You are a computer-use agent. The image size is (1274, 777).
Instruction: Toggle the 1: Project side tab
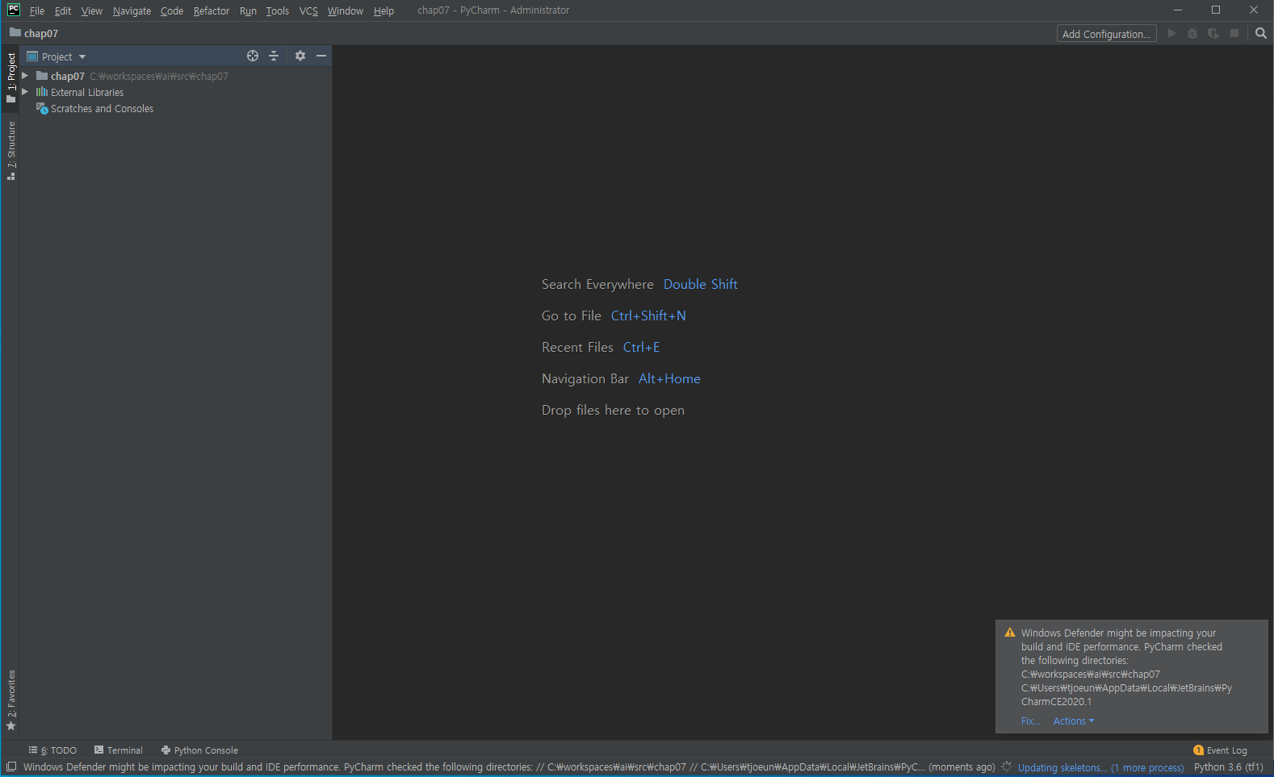[x=10, y=77]
